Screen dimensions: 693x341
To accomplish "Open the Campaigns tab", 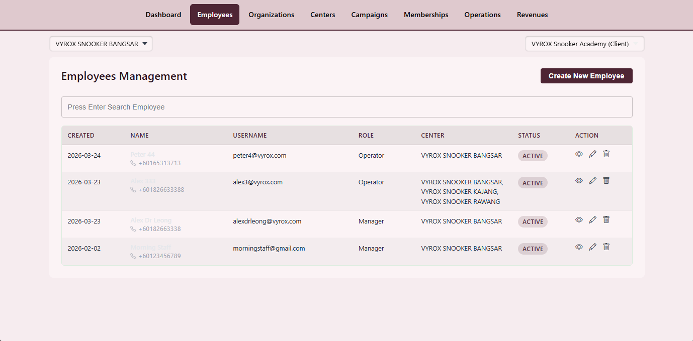I will [x=370, y=15].
